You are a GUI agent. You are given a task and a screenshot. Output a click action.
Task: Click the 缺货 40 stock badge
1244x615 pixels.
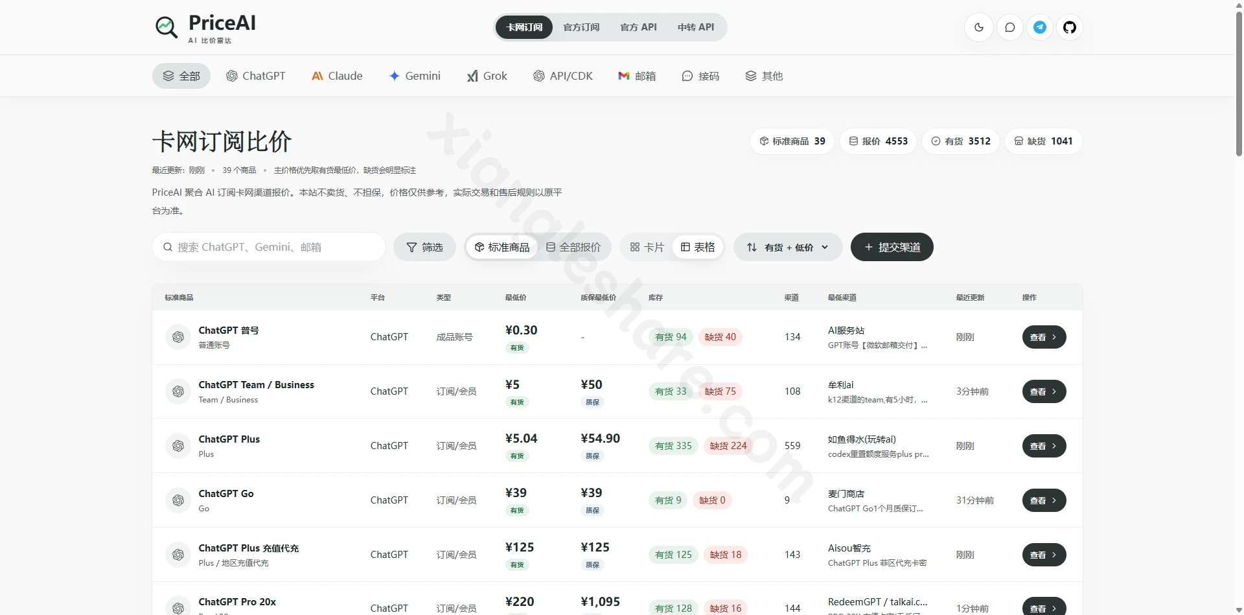coord(720,337)
